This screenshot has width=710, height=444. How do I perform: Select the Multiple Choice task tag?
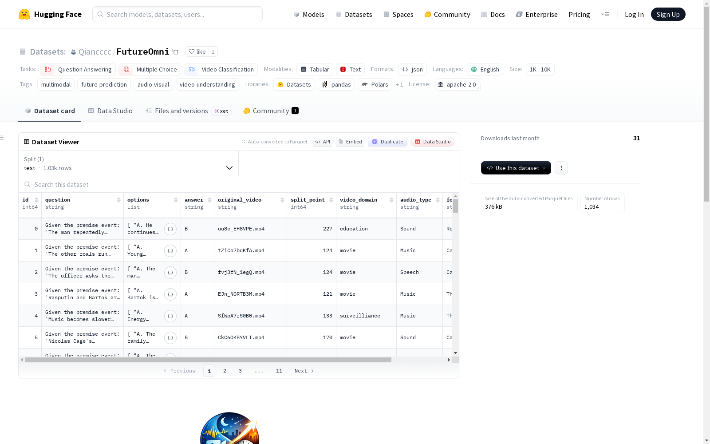click(150, 69)
